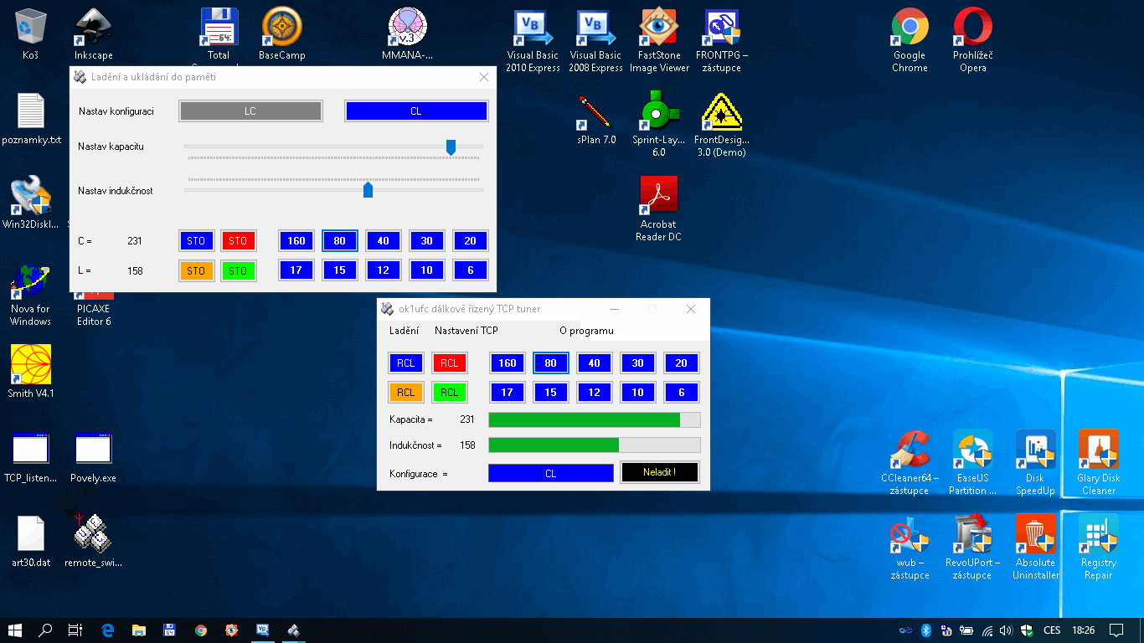The width and height of the screenshot is (1144, 643).
Task: Select the CL configuration in tuning window
Action: (x=416, y=111)
